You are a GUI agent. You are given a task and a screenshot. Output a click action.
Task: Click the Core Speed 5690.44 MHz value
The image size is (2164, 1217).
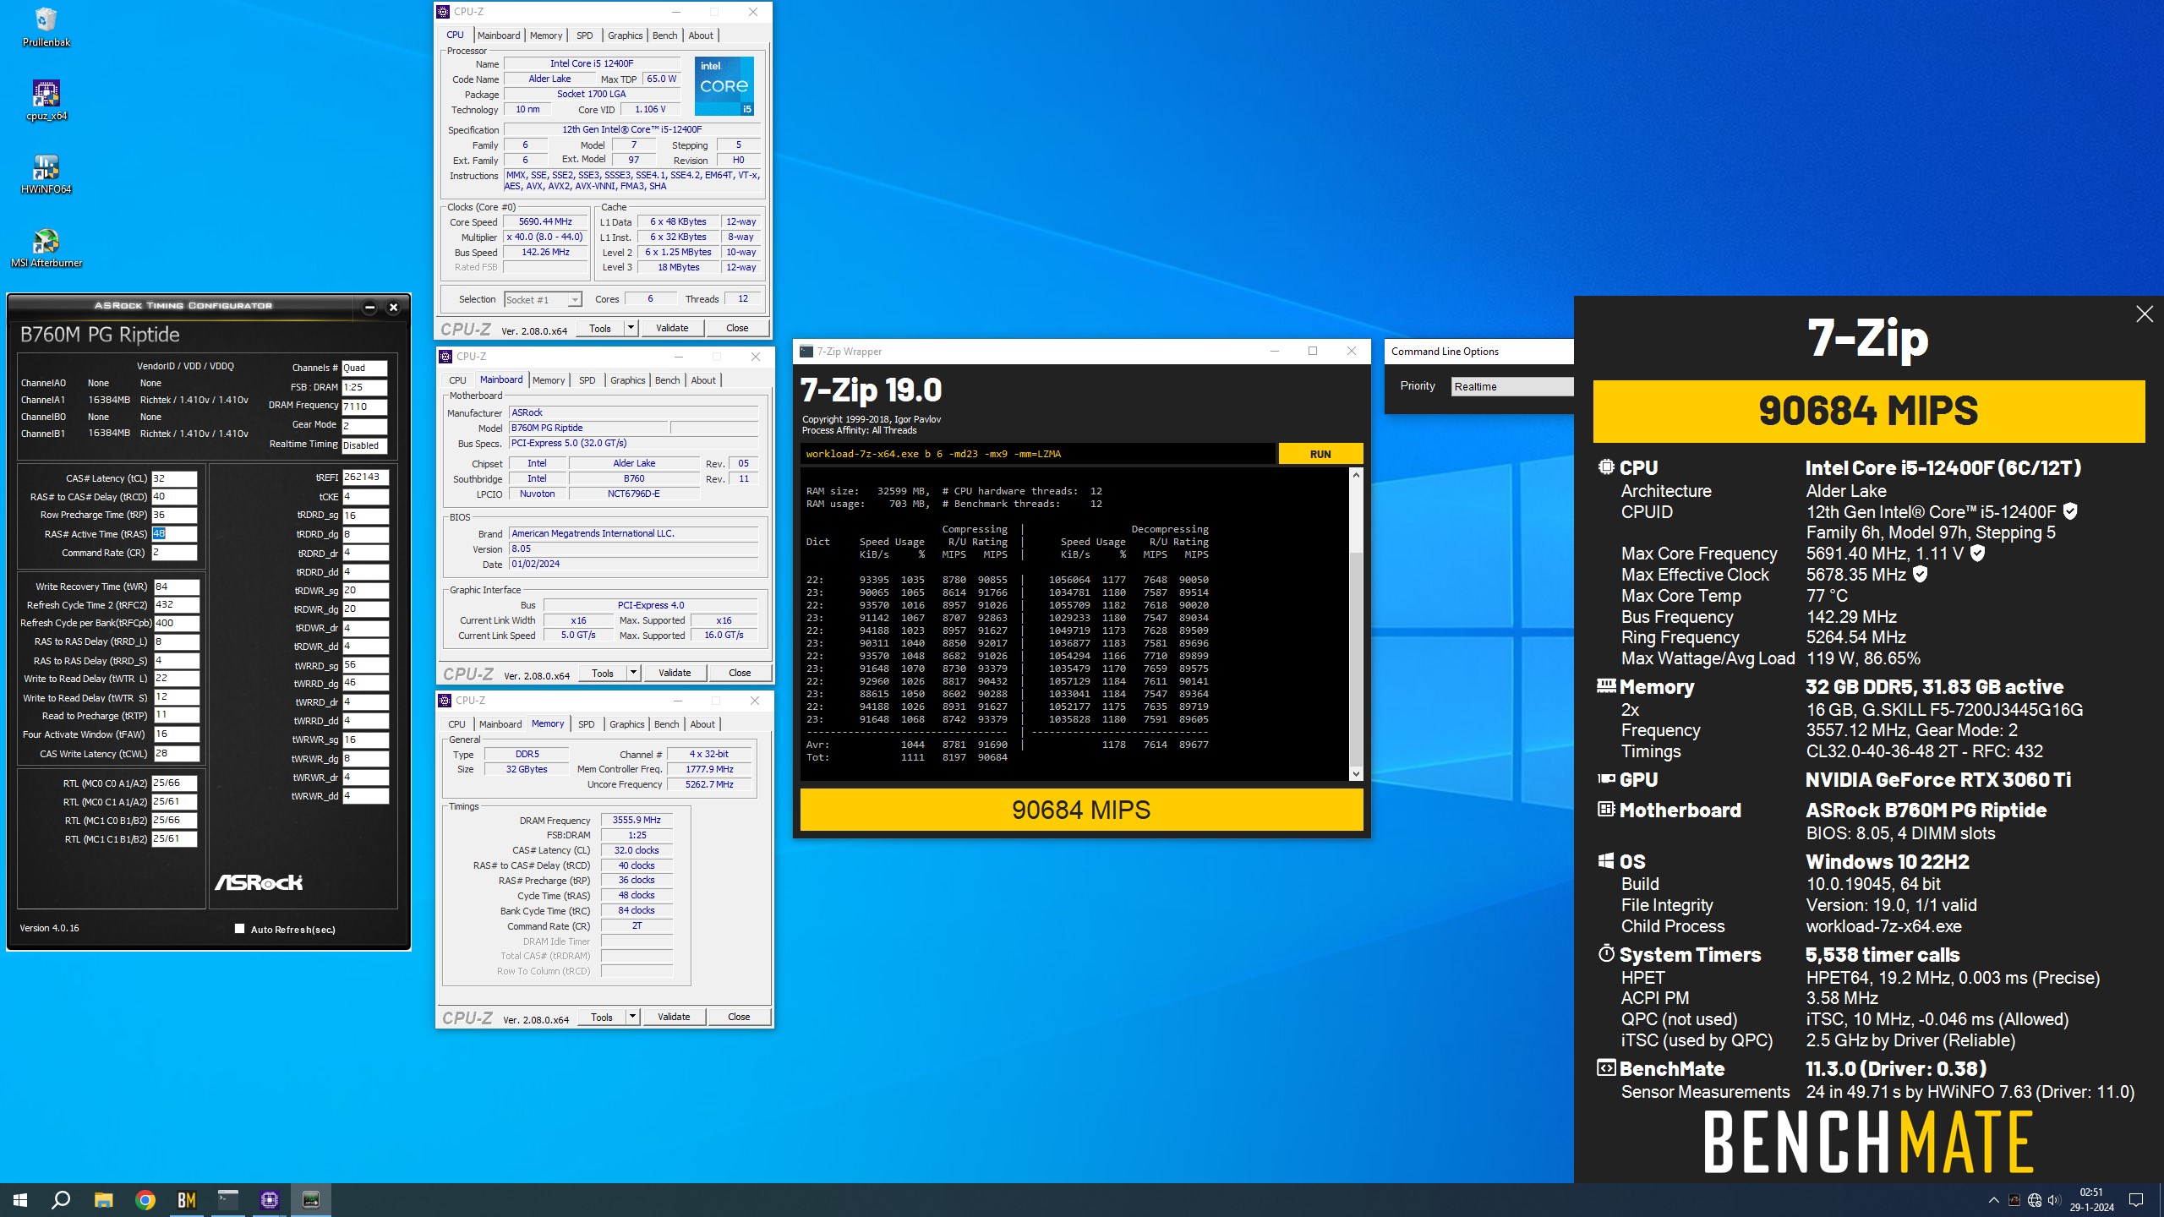(x=545, y=221)
